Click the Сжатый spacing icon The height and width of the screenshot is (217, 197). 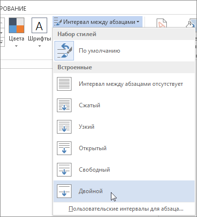tap(64, 105)
